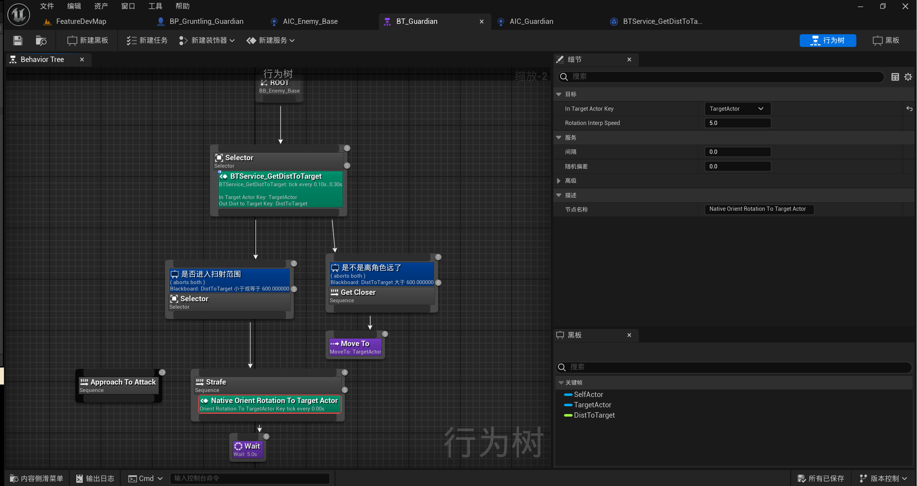Click the 新建任务 (New Task) button
Image resolution: width=917 pixels, height=486 pixels.
[147, 41]
